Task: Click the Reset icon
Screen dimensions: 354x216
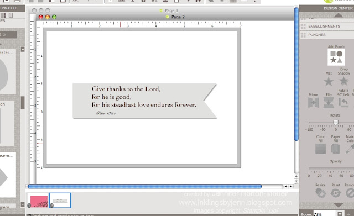Action: (x=336, y=193)
